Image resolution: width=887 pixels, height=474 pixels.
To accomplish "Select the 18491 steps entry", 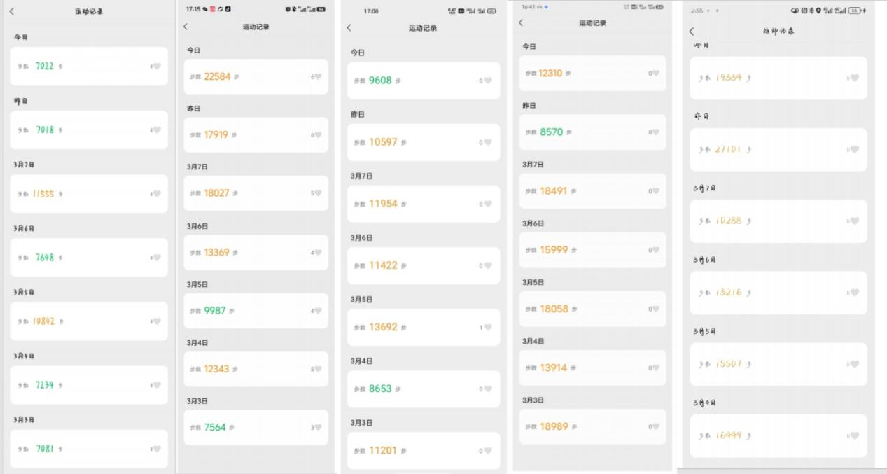I will 593,190.
